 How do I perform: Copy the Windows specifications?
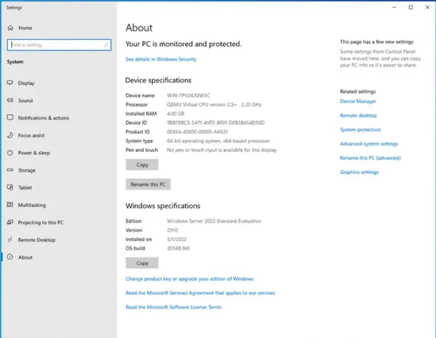pos(142,263)
